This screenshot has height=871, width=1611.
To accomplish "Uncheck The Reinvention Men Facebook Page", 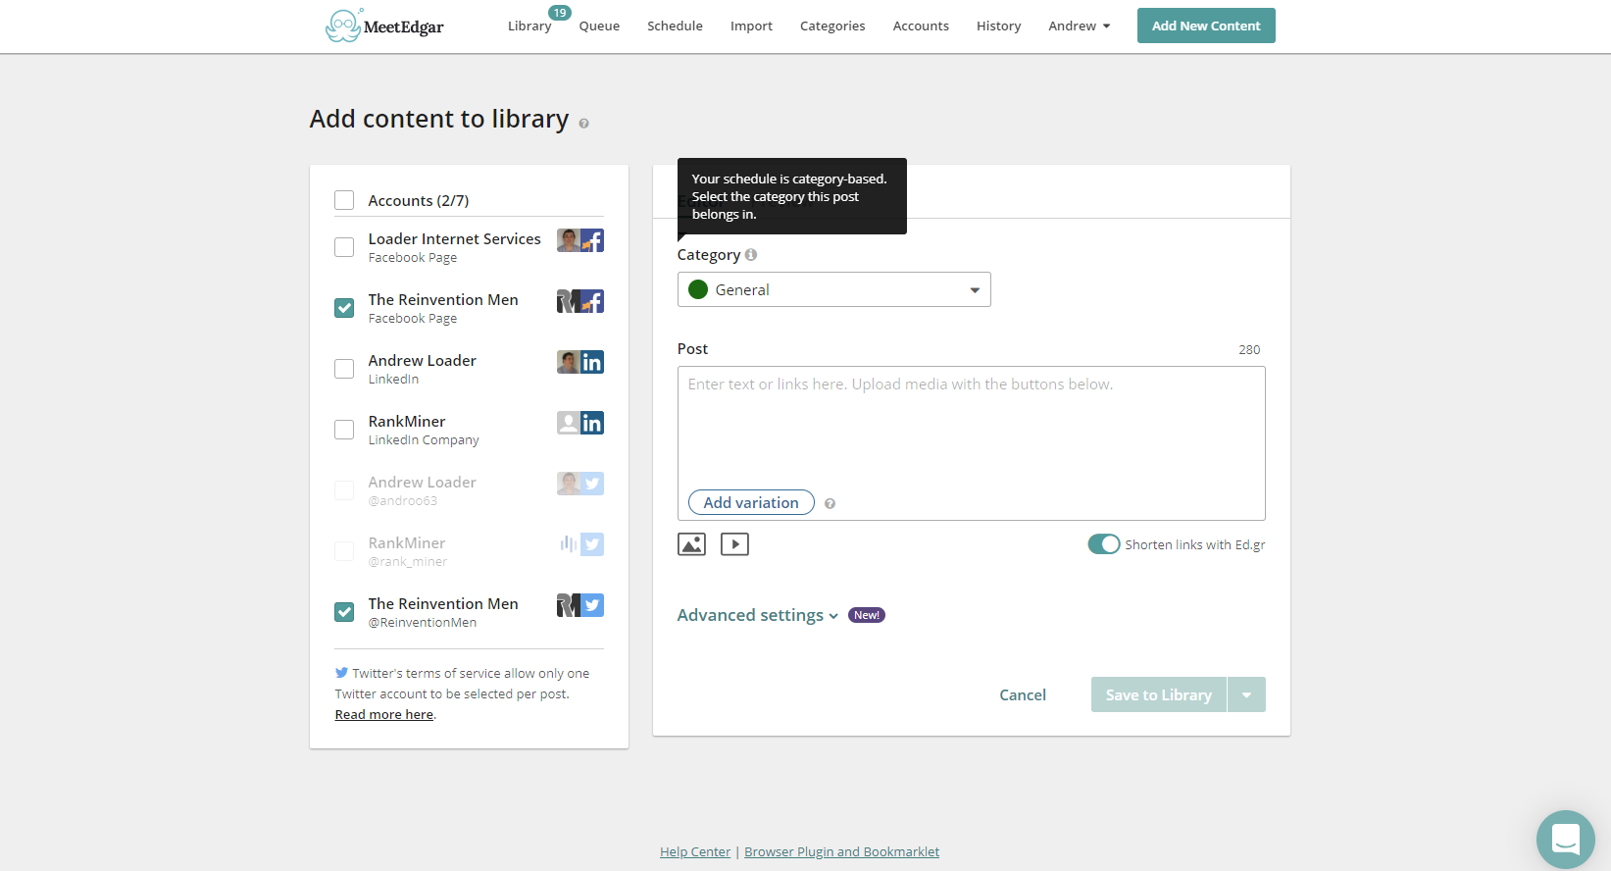I will 344,308.
